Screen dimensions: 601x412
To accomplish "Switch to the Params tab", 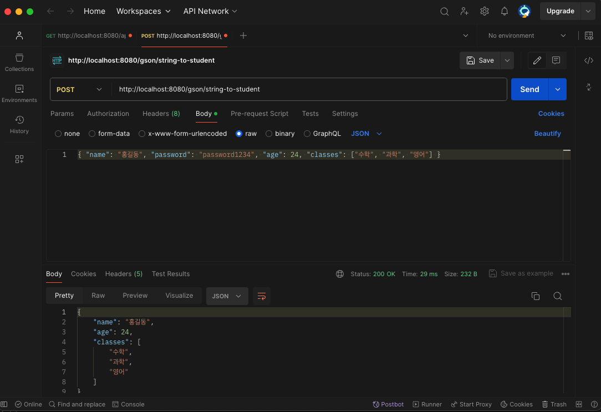I will [x=62, y=114].
